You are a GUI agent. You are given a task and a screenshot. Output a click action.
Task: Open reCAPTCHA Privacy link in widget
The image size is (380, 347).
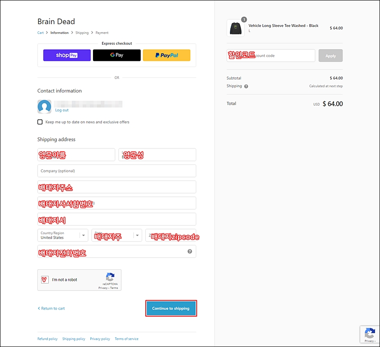tap(103, 288)
